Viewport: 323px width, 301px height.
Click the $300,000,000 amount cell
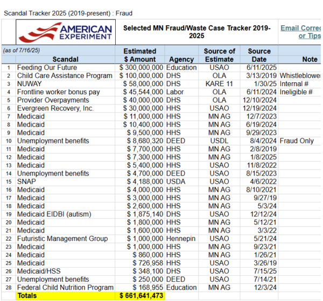pos(139,67)
